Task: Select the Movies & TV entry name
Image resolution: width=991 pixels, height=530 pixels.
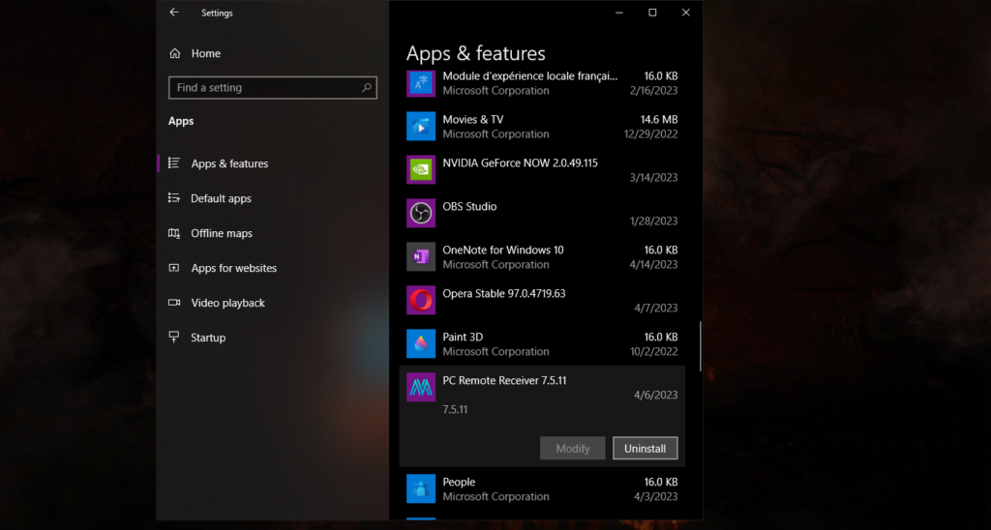Action: (472, 119)
